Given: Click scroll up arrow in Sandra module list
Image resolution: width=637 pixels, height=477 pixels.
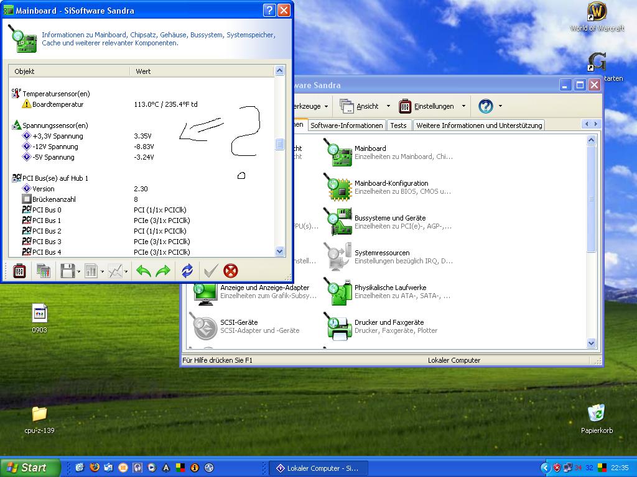Looking at the screenshot, I should click(x=591, y=140).
